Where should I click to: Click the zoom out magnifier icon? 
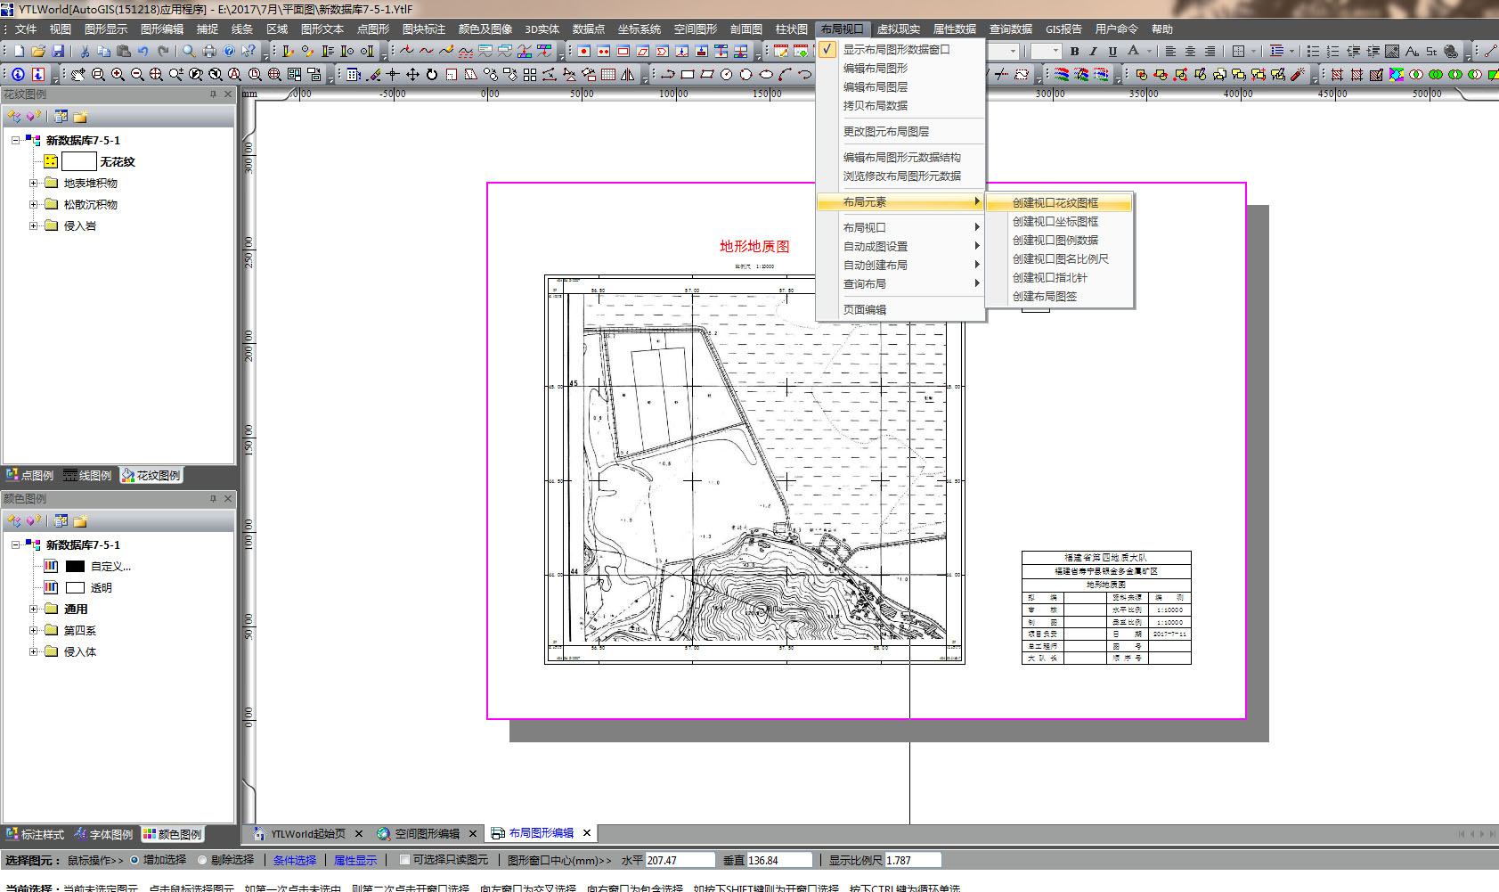[137, 75]
